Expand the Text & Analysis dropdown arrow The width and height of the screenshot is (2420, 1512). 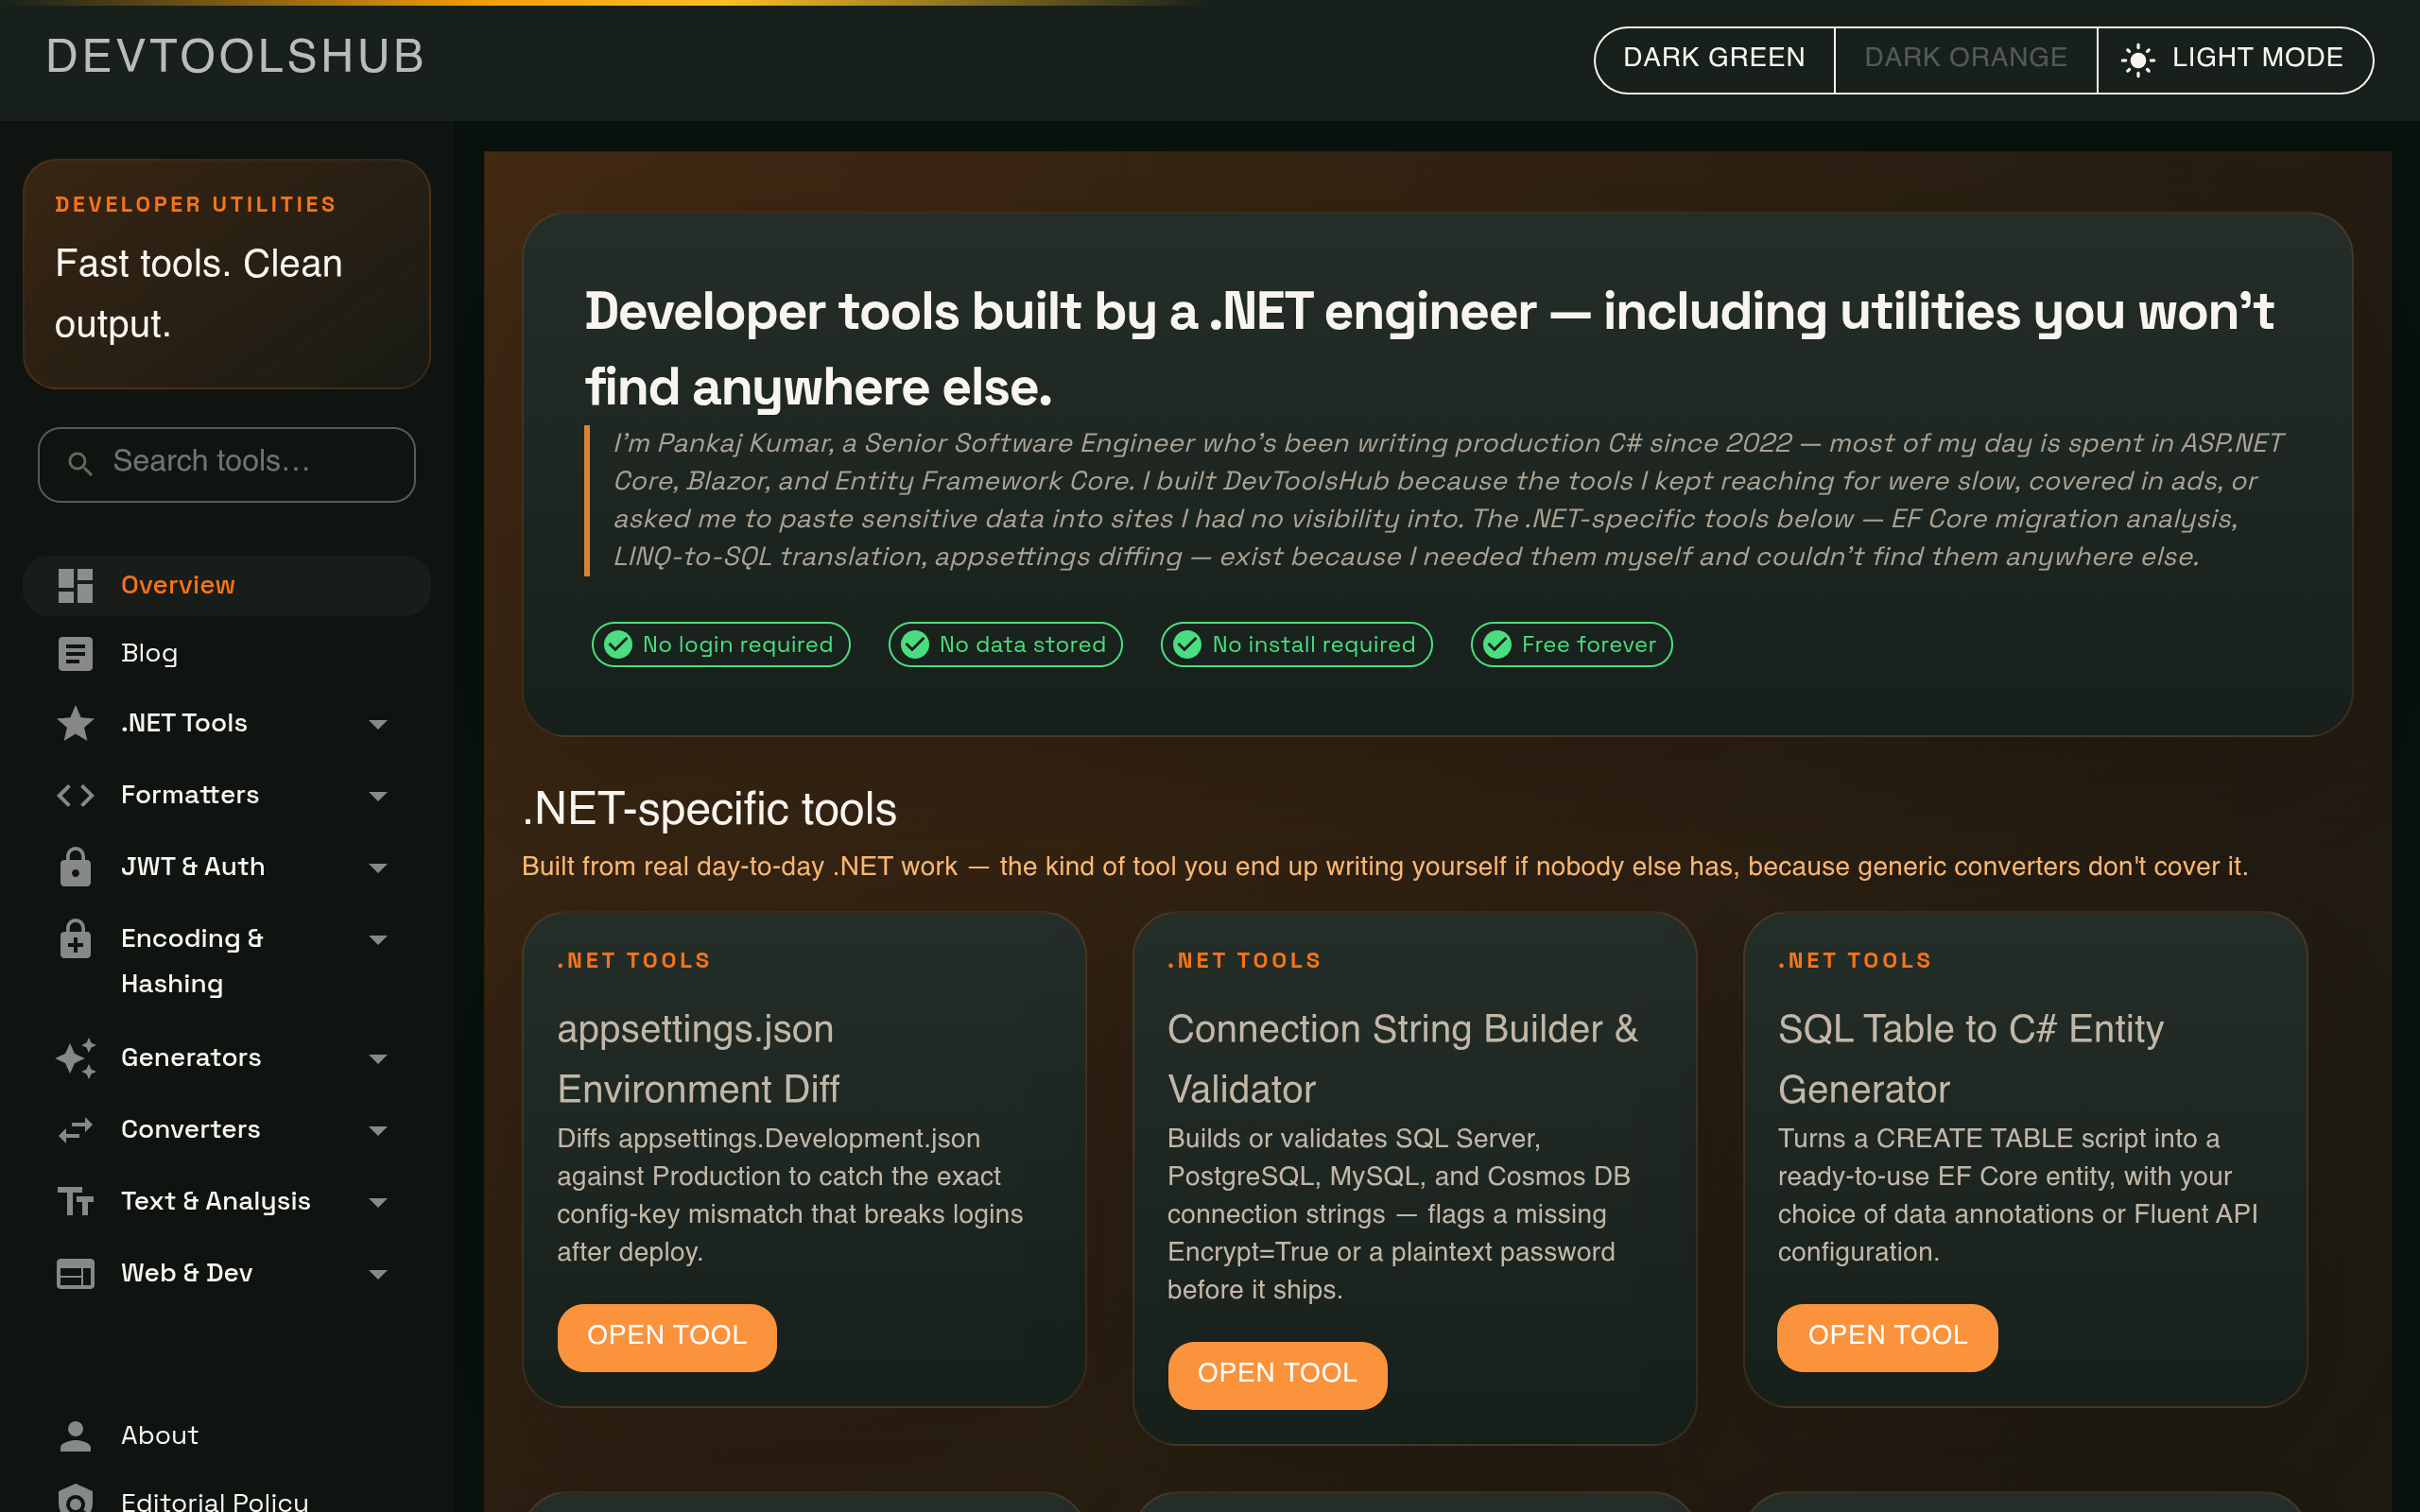[x=378, y=1203]
